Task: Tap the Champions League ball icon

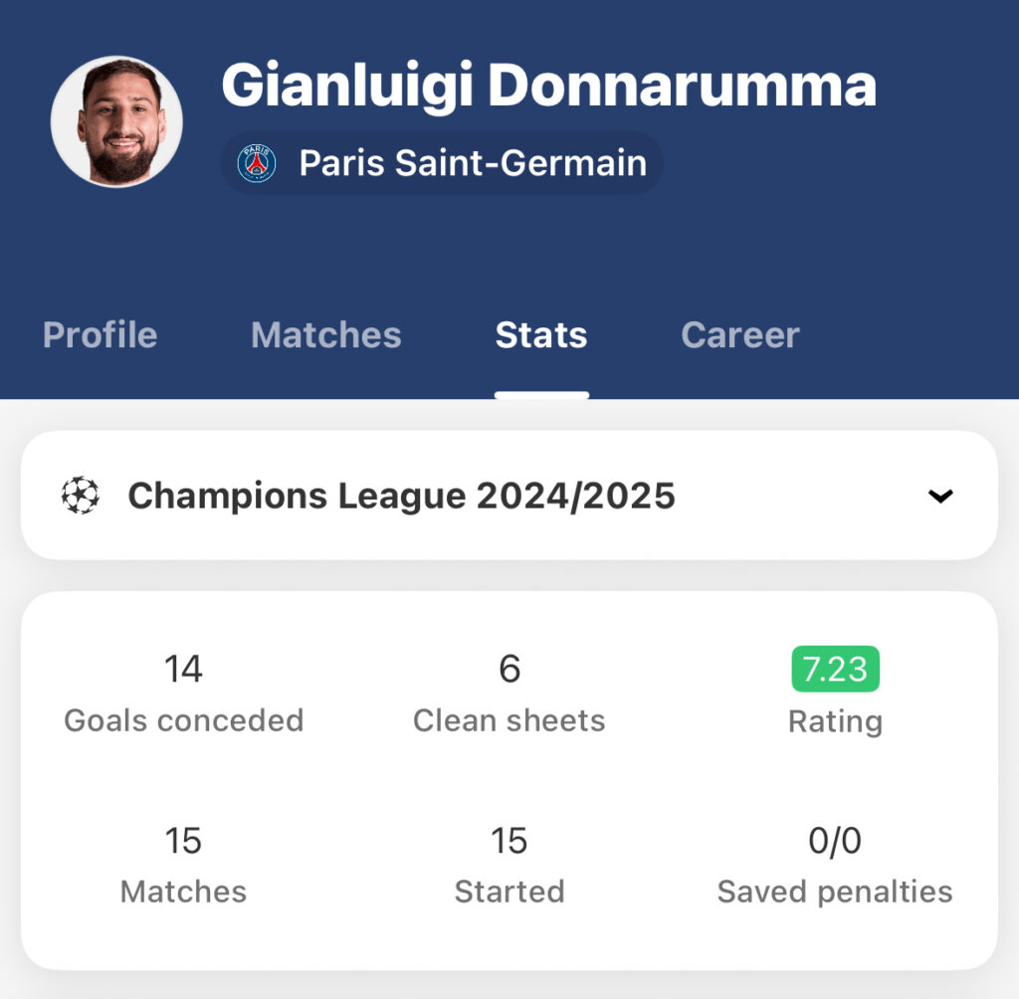Action: (81, 496)
